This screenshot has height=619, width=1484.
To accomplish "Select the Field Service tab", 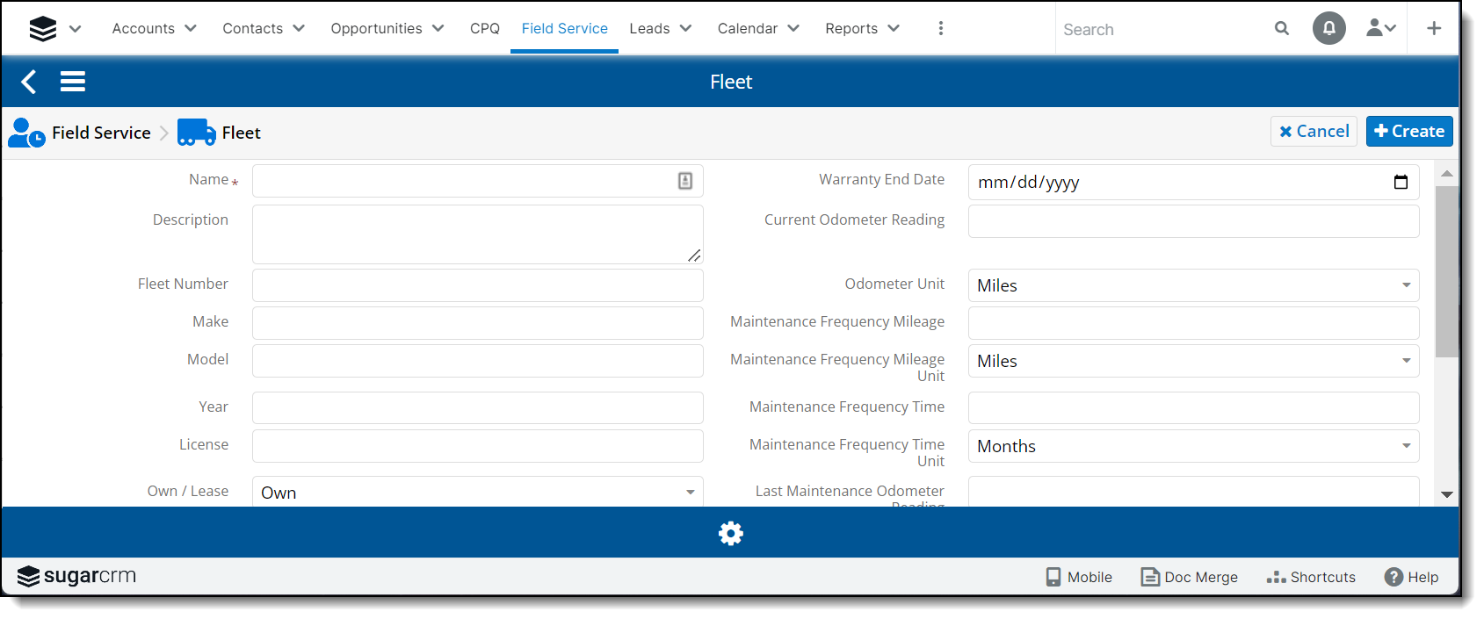I will tap(564, 28).
